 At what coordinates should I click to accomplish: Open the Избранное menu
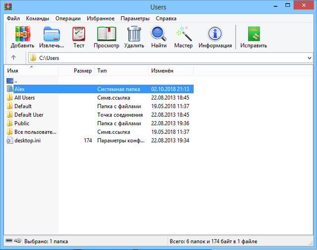click(x=101, y=18)
